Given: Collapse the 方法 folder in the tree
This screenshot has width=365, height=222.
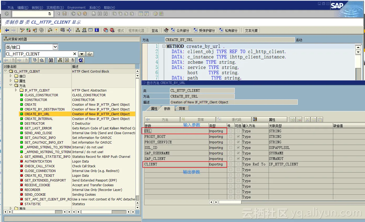Looking at the screenshot, I should point(11,85).
